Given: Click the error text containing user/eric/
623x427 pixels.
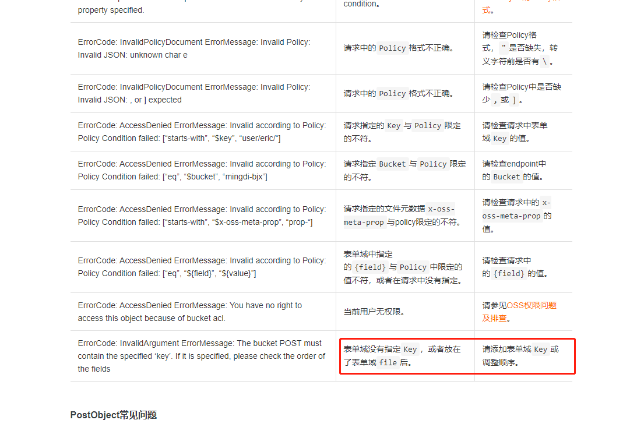Looking at the screenshot, I should [202, 132].
